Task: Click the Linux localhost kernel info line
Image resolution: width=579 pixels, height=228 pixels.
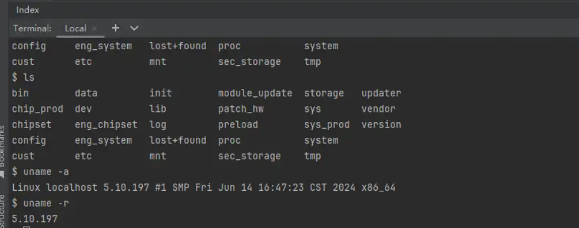Action: (x=204, y=188)
